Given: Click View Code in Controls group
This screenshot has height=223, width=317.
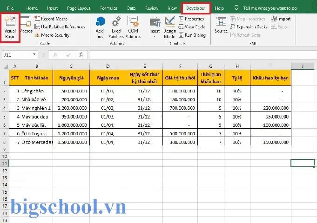Looking at the screenshot, I should pos(192,27).
